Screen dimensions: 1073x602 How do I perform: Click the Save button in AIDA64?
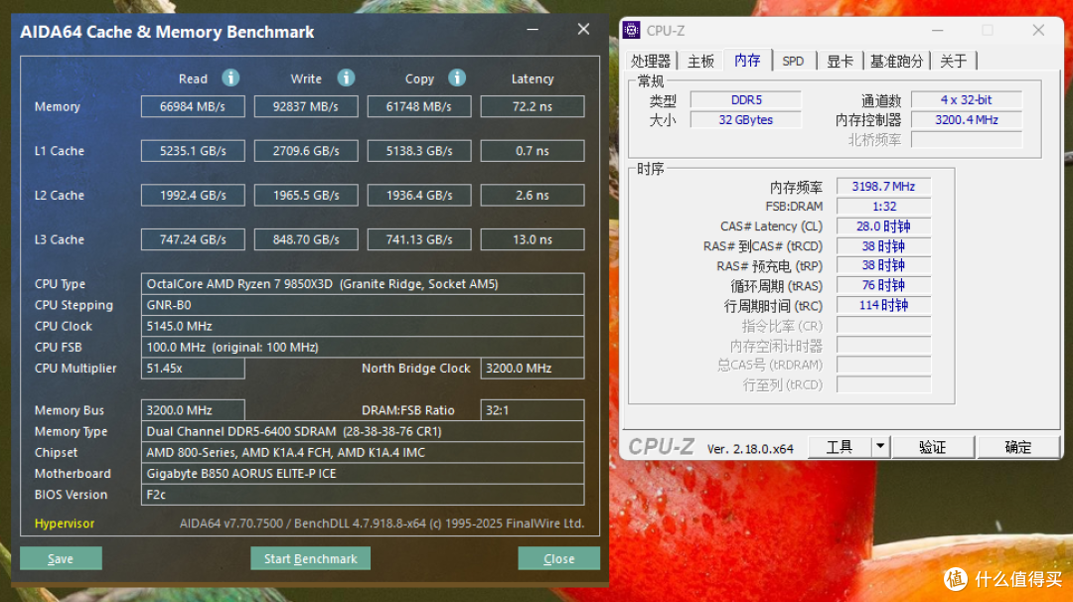(x=61, y=558)
